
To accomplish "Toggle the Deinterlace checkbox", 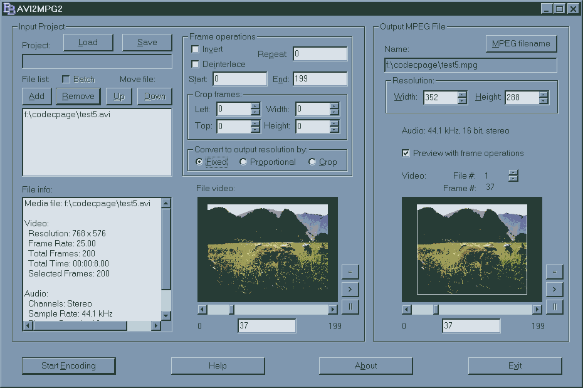I will click(196, 64).
